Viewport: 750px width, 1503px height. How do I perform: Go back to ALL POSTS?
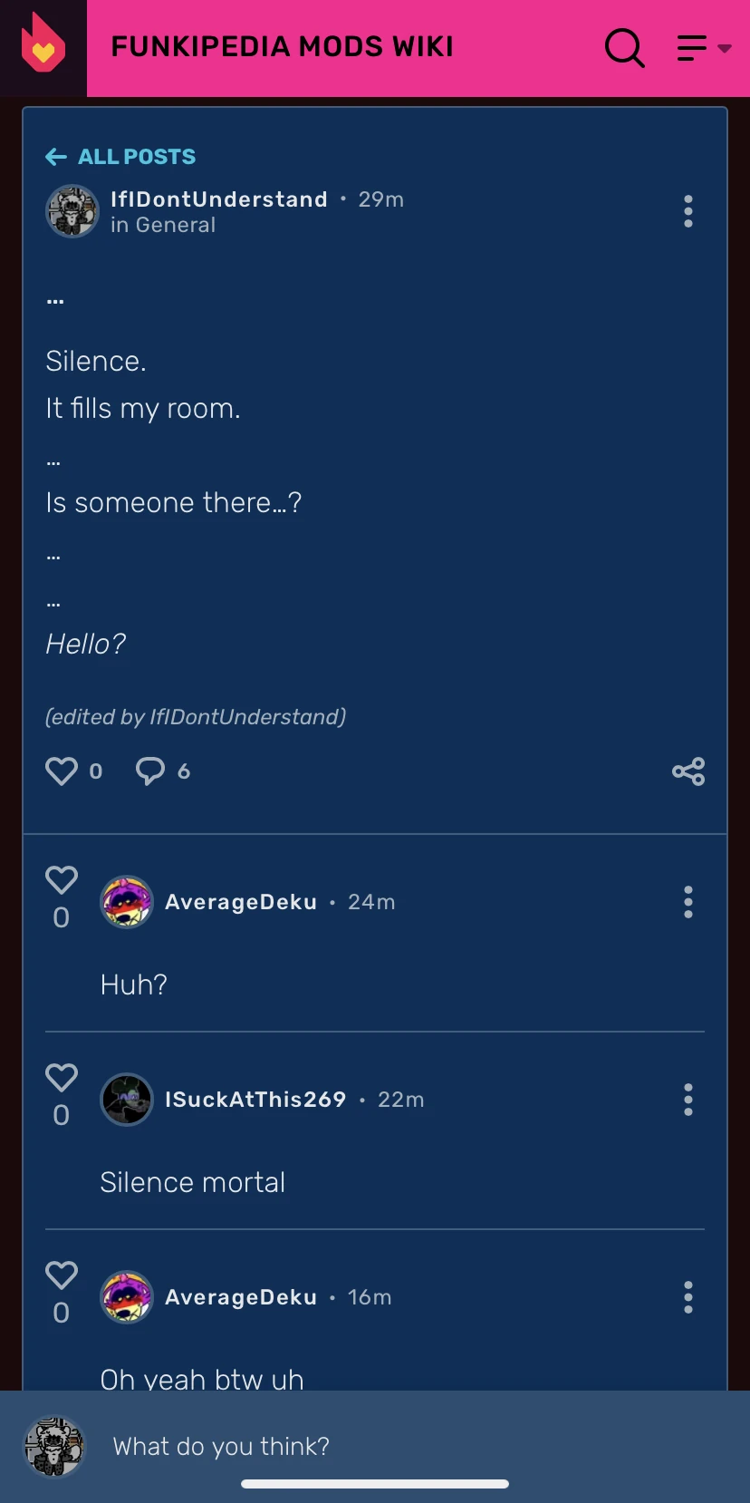coord(120,156)
